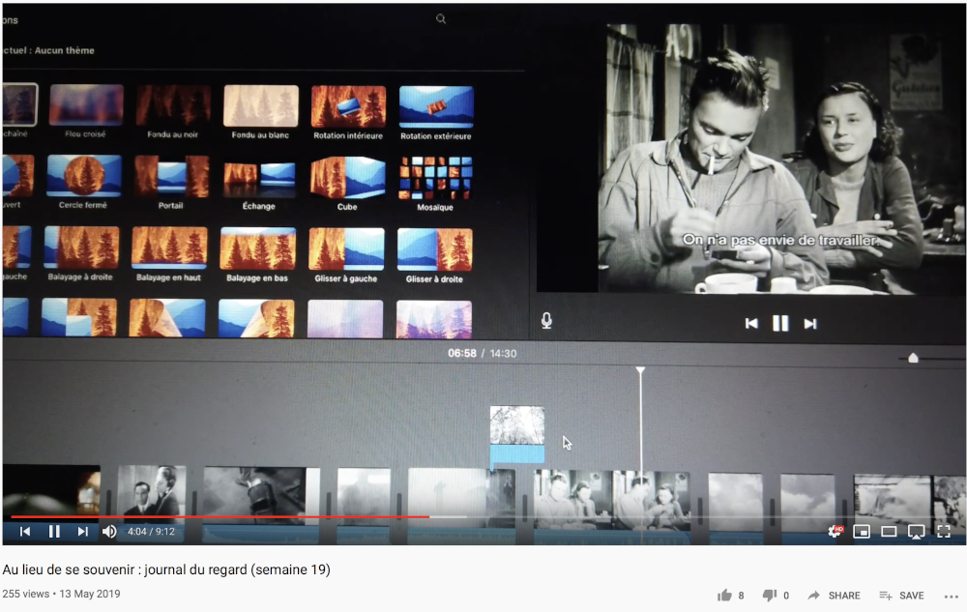The height and width of the screenshot is (612, 967).
Task: Click the SHARE button
Action: [x=834, y=596]
